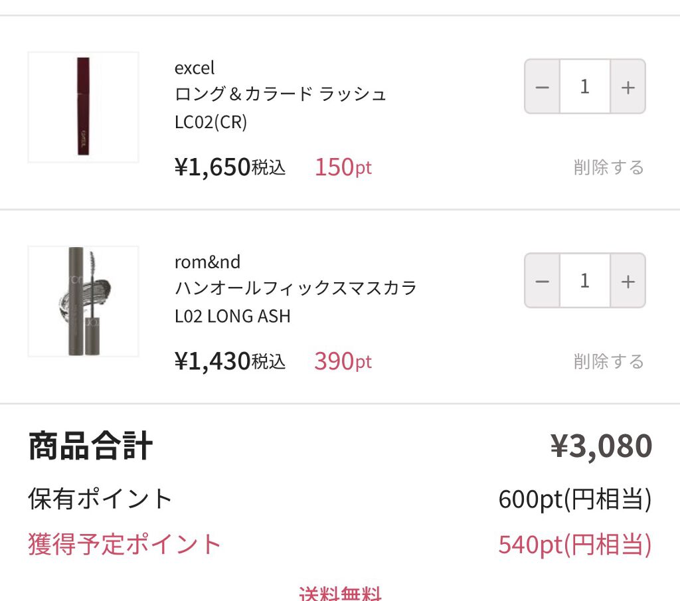Screen dimensions: 680x601
Task: Open ハンオールフィックスマスカラ product name
Action: (296, 288)
